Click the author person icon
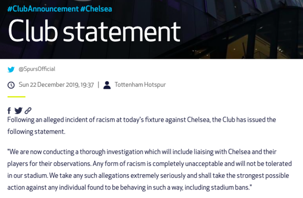The image size is (303, 198). click(107, 85)
